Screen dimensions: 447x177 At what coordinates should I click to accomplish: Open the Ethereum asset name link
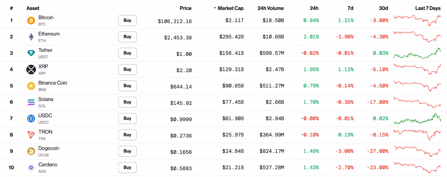(49, 34)
